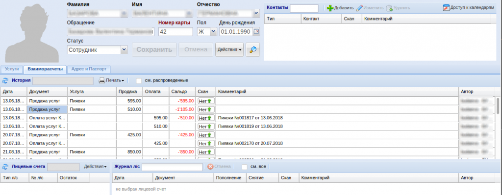This screenshot has height=195, width=502.
Task: Refresh the История list icon
Action: tap(5, 81)
